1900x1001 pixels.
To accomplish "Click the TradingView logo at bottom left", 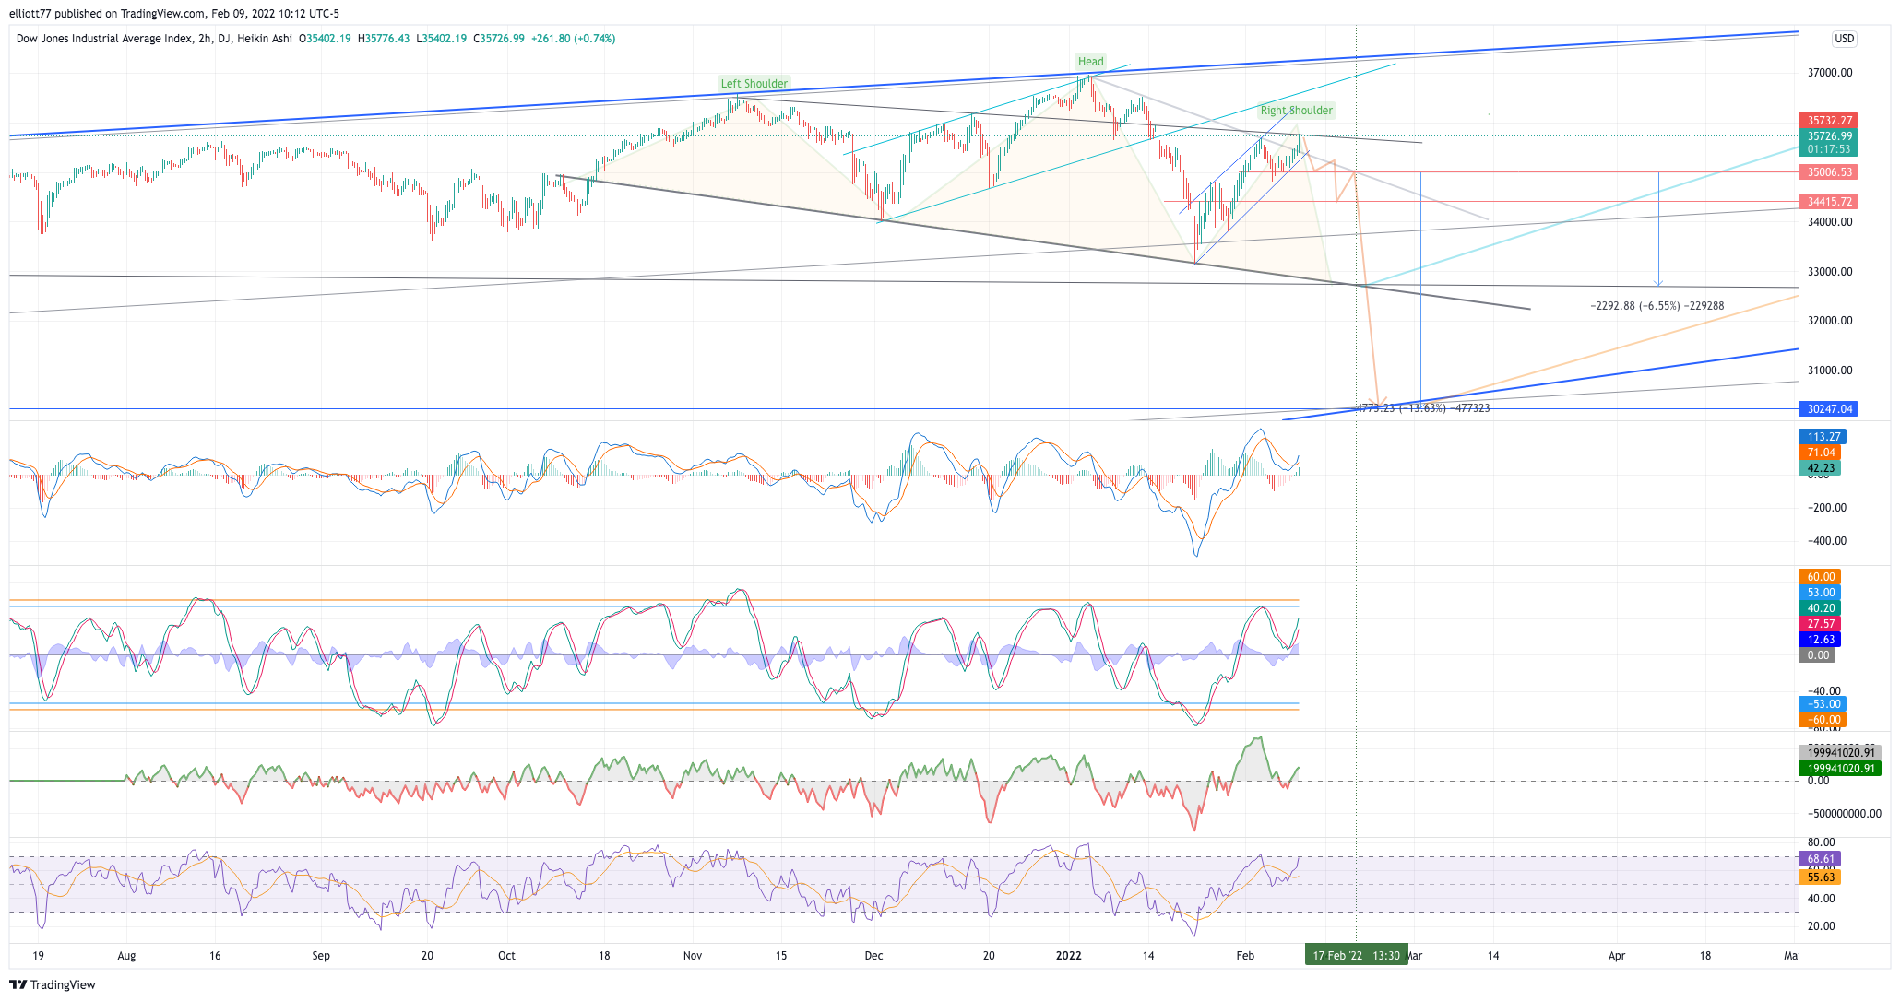I will (x=52, y=984).
